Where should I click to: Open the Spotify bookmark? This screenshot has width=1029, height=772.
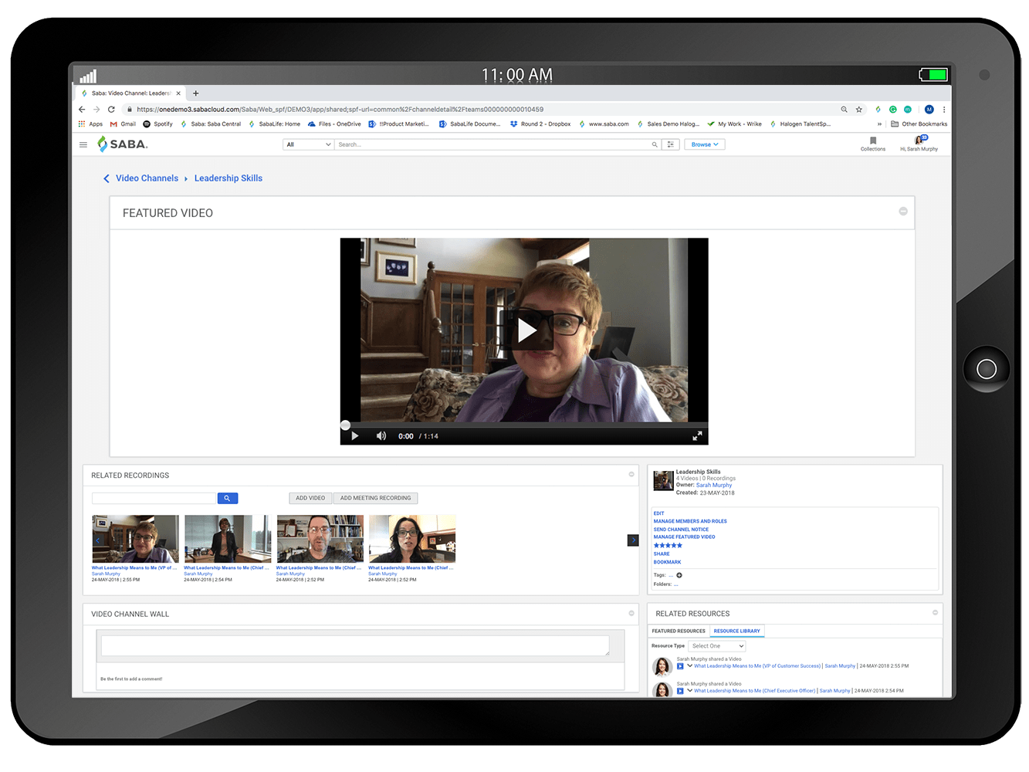click(x=157, y=124)
